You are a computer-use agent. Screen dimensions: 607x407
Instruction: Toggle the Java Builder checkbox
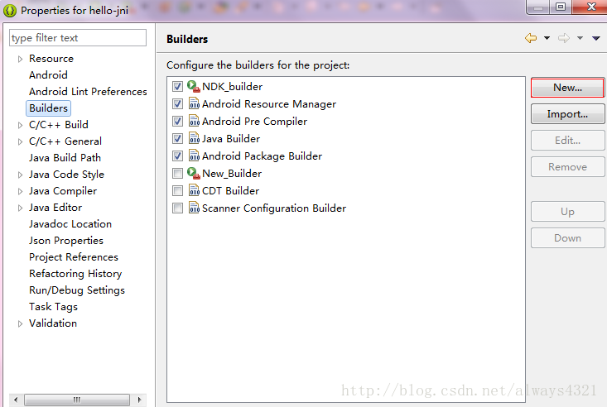[177, 139]
